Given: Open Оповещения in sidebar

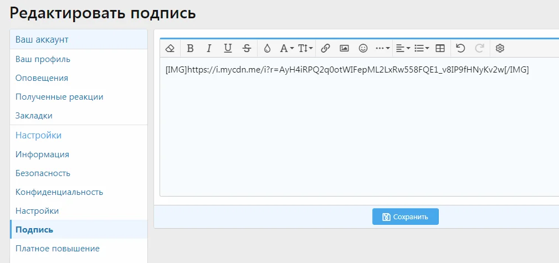Looking at the screenshot, I should 79,78.
